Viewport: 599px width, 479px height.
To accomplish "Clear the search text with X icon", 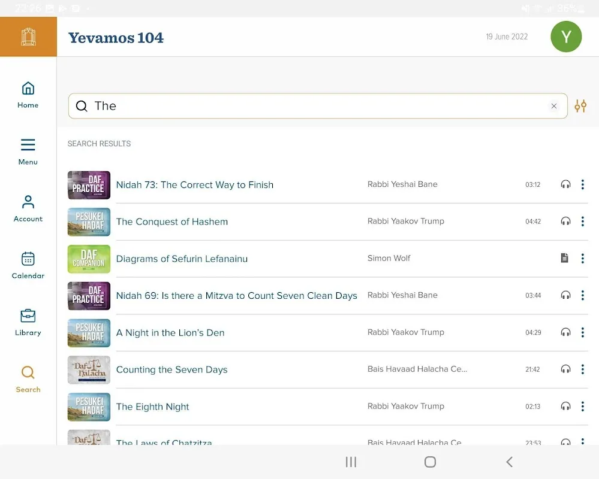I will [553, 106].
